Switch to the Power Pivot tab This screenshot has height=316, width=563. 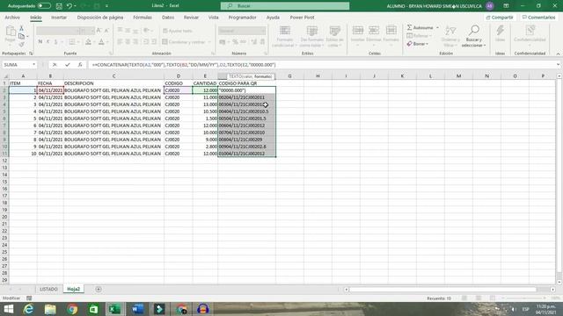point(302,18)
